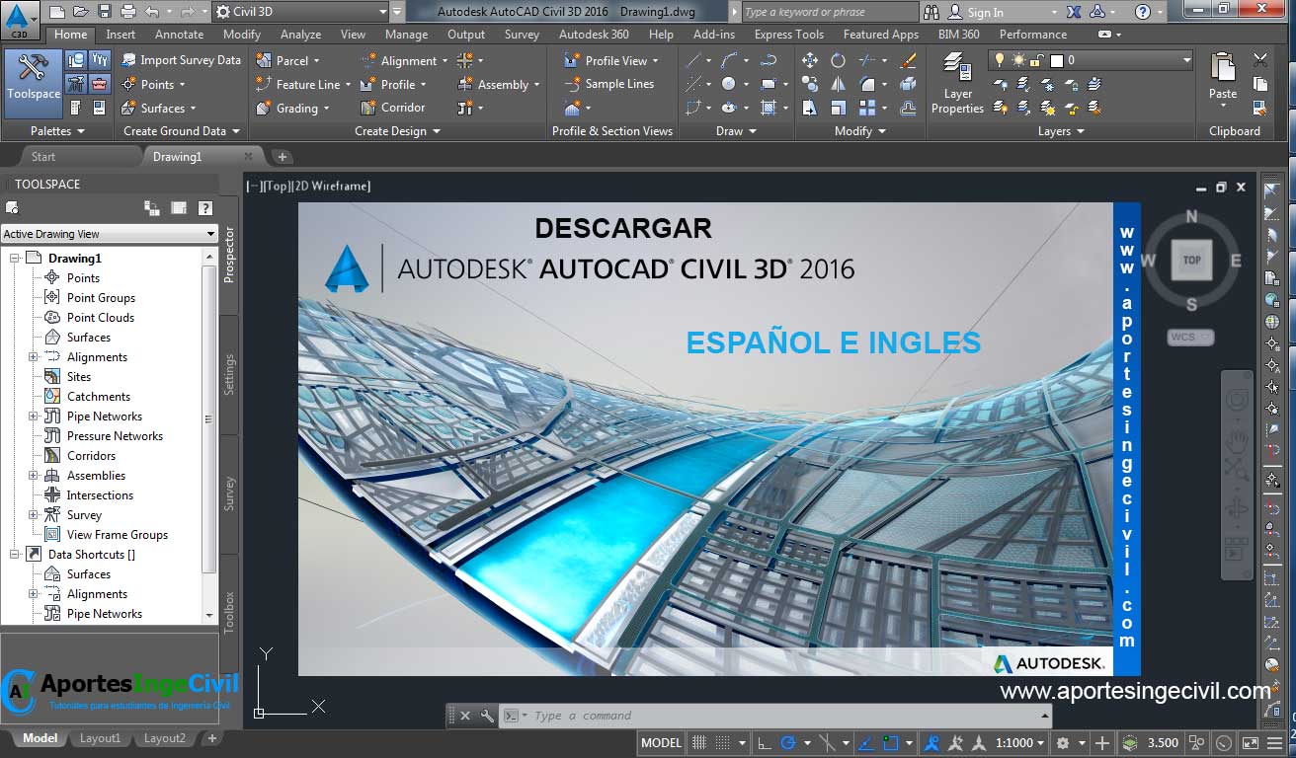1296x758 pixels.
Task: Open the Toolbox toolspace tab
Action: [x=229, y=612]
